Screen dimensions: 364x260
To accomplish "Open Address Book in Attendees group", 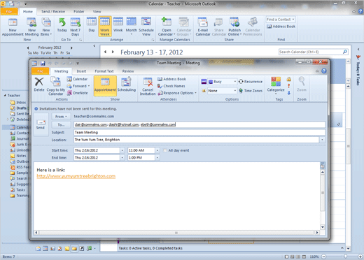I will coord(171,79).
